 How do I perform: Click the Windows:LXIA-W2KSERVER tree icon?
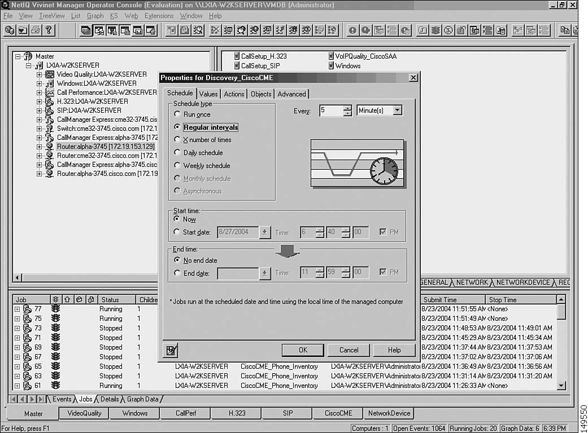pos(50,83)
